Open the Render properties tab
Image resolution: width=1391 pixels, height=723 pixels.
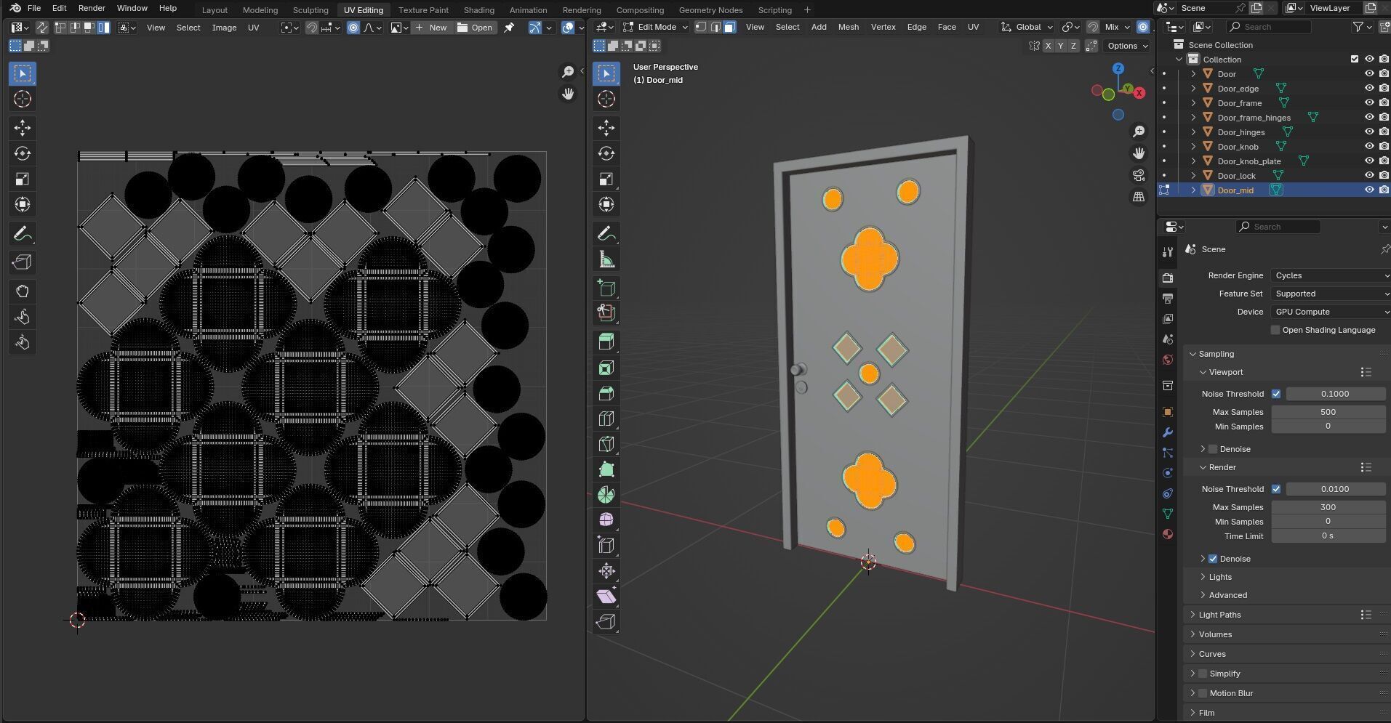(x=1168, y=278)
